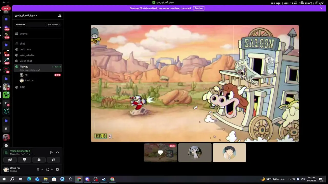The height and width of the screenshot is (184, 328).
Task: Open the server with badge 662
Action: click(6, 61)
